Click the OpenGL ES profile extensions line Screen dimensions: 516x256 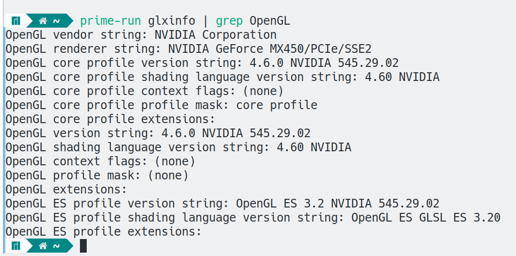[103, 232]
